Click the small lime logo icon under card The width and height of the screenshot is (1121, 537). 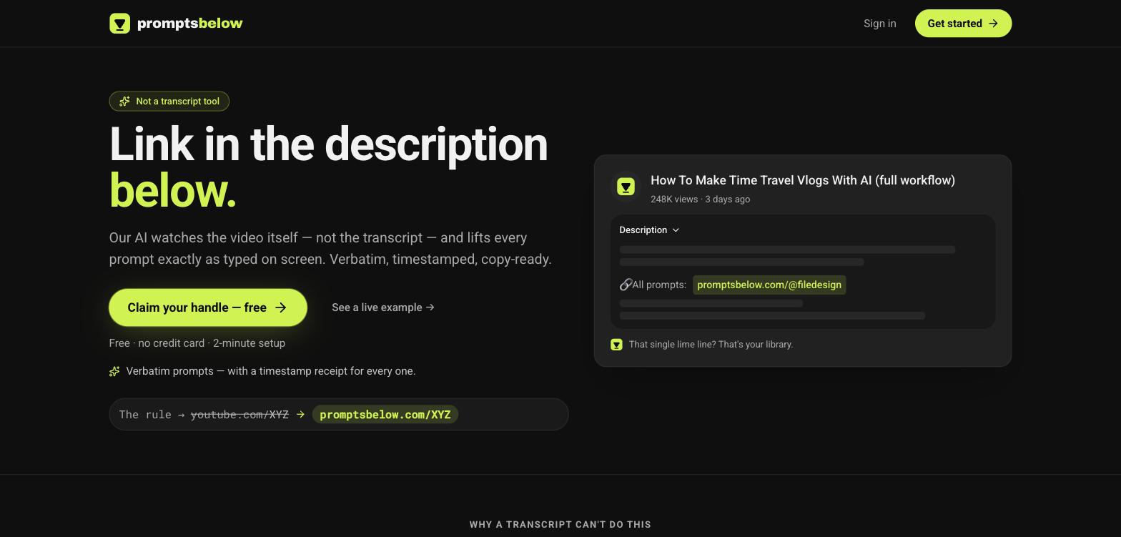[617, 345]
